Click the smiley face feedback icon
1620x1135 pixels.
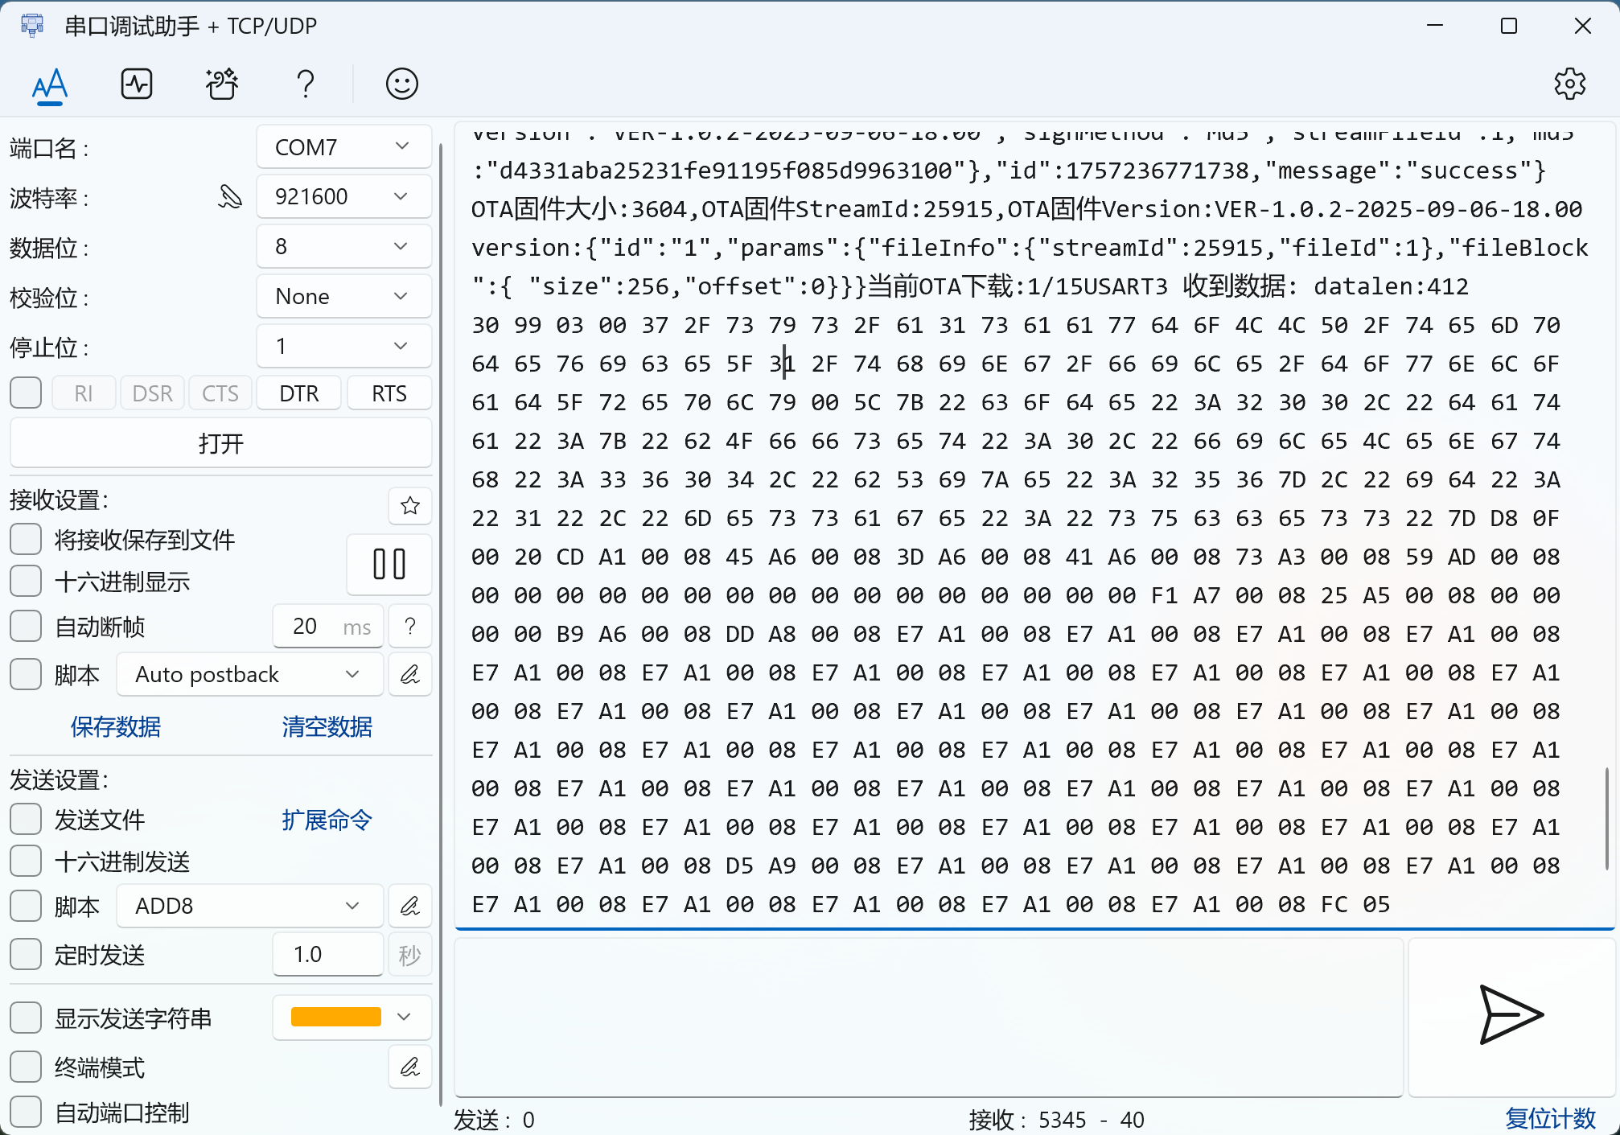tap(401, 84)
